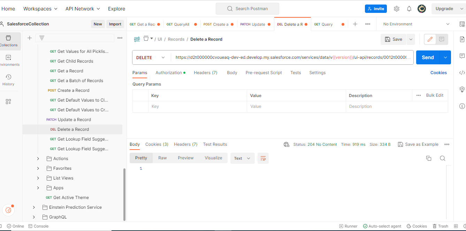Click the request URL field
466x231 pixels.
point(293,57)
